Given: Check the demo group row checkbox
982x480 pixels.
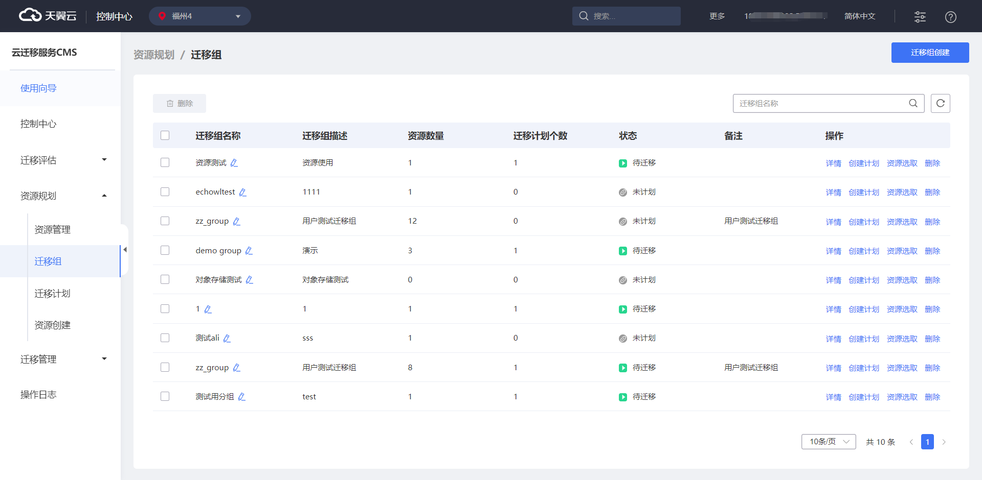Looking at the screenshot, I should coord(165,250).
